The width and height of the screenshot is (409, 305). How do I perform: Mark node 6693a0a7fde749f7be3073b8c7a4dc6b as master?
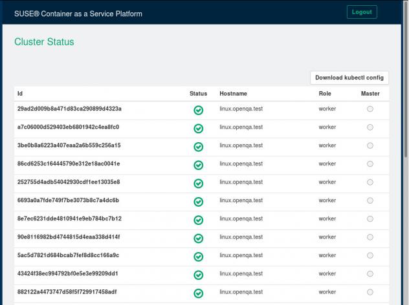coord(370,201)
